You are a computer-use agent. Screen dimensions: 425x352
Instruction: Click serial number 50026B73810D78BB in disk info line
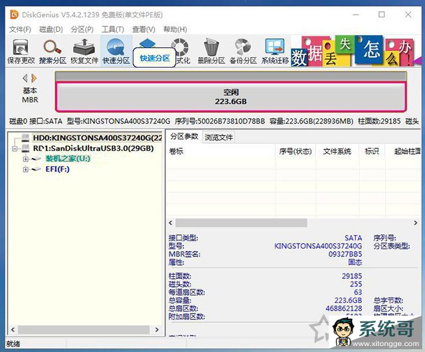(231, 122)
